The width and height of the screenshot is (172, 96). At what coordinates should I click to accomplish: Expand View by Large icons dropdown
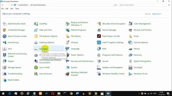coord(157,14)
